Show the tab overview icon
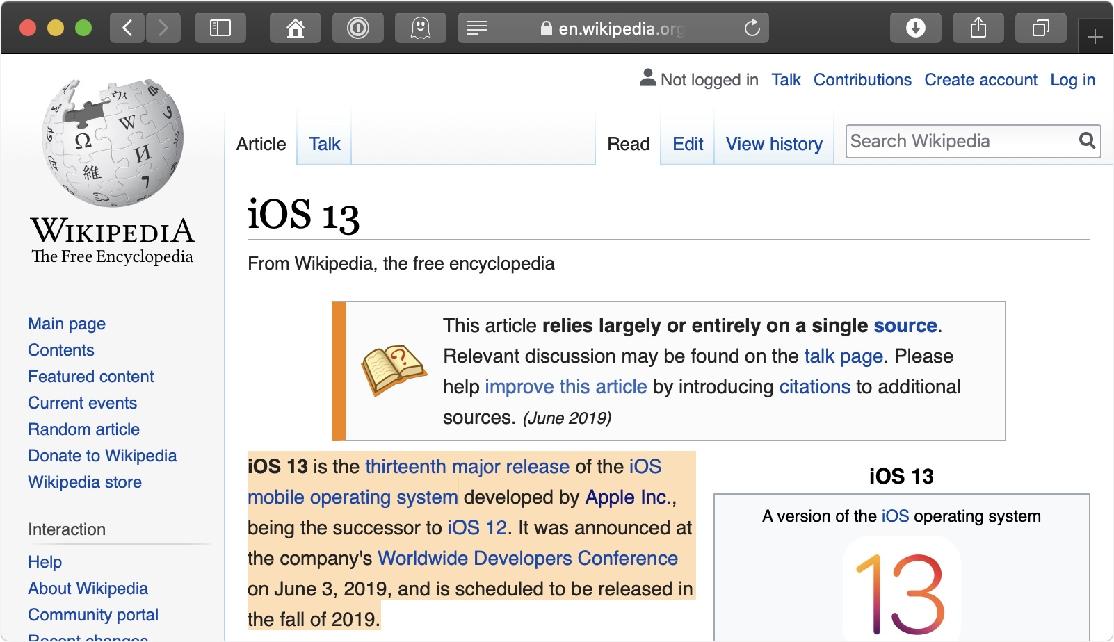Screen dimensions: 1114x642 click(1041, 28)
